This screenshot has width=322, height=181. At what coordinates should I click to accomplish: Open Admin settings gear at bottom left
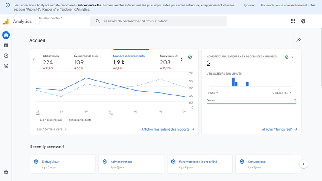[x=6, y=172]
